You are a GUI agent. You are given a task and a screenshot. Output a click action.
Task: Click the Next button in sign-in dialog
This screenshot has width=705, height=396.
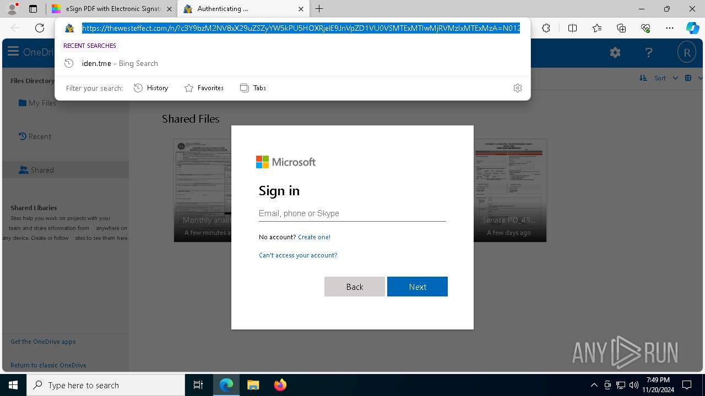click(417, 287)
